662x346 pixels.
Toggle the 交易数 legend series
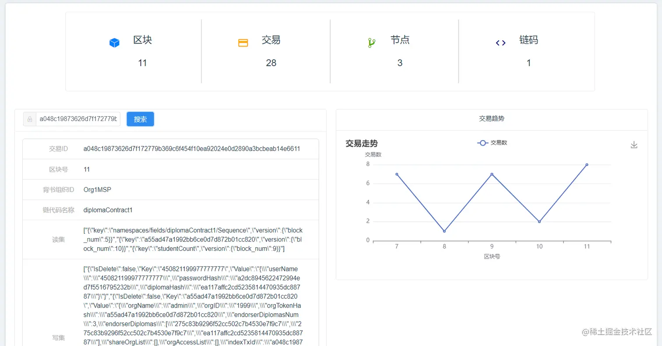click(492, 143)
